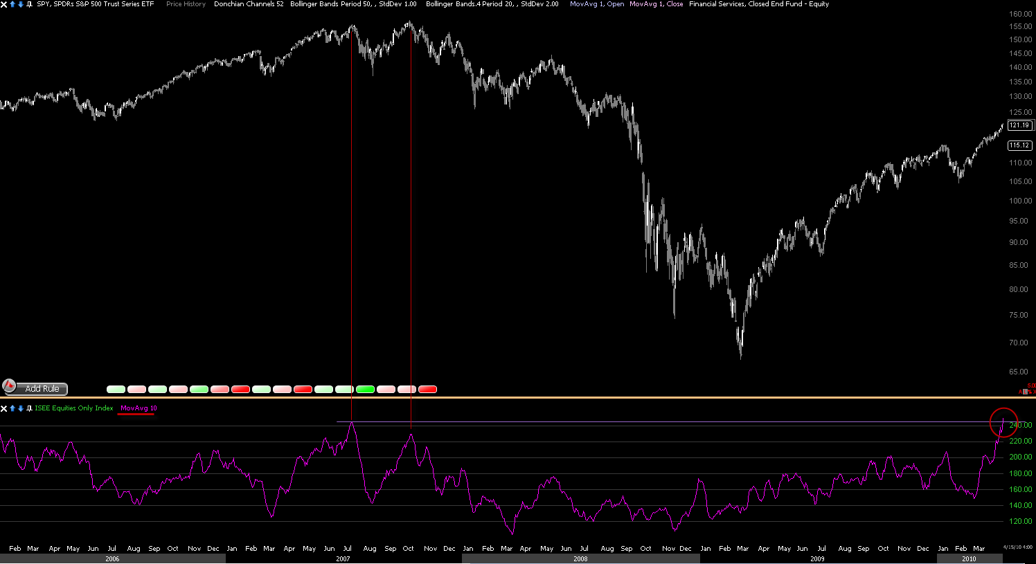
Task: Select the ISEE Equities Only Index label
Action: 74,408
